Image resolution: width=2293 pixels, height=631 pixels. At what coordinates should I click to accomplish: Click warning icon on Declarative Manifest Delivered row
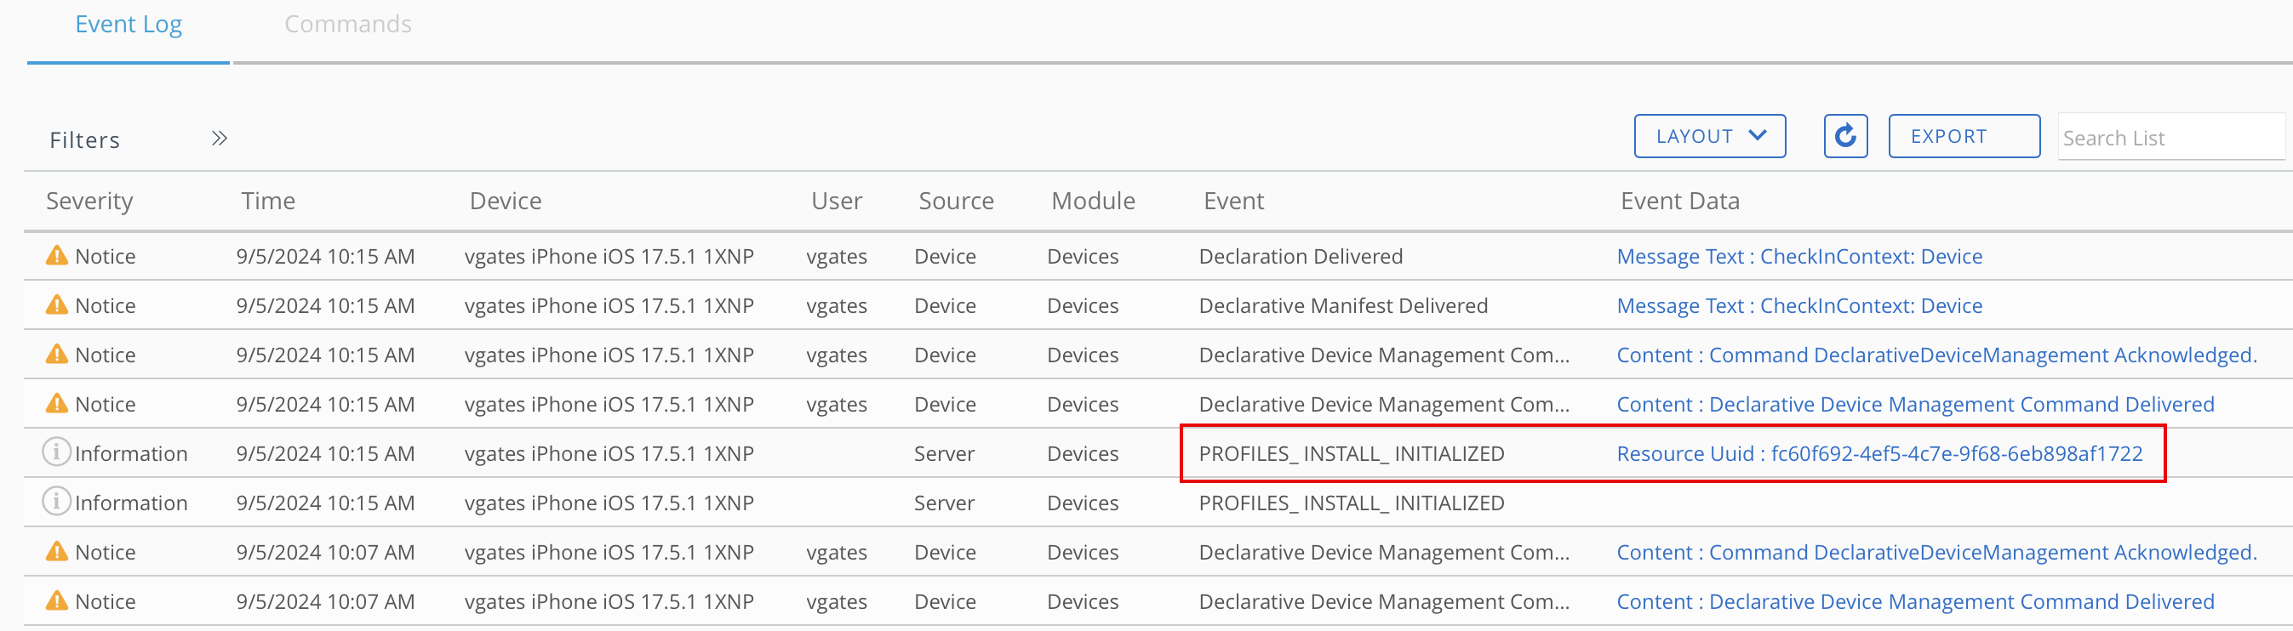click(x=57, y=305)
